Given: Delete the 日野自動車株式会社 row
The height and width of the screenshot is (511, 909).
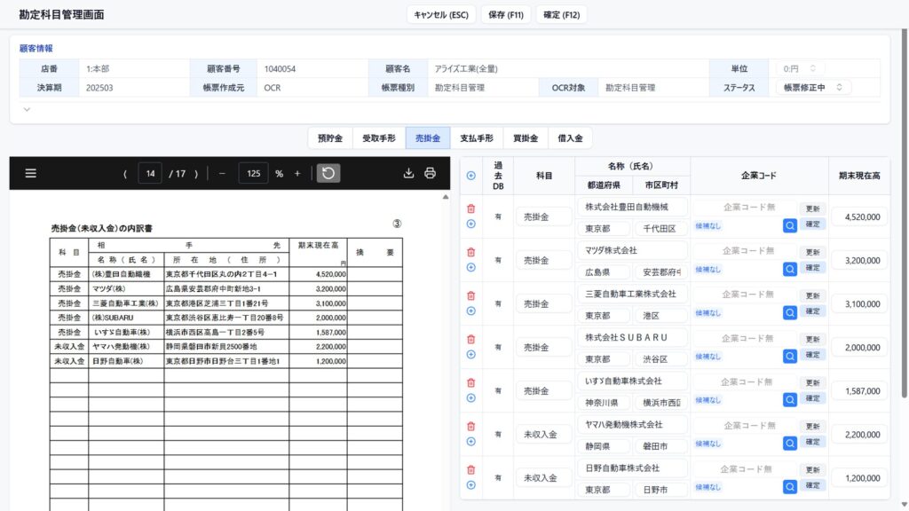Looking at the screenshot, I should click(x=470, y=469).
